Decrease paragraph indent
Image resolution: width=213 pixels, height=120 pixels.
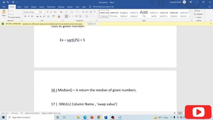(x=83, y=12)
